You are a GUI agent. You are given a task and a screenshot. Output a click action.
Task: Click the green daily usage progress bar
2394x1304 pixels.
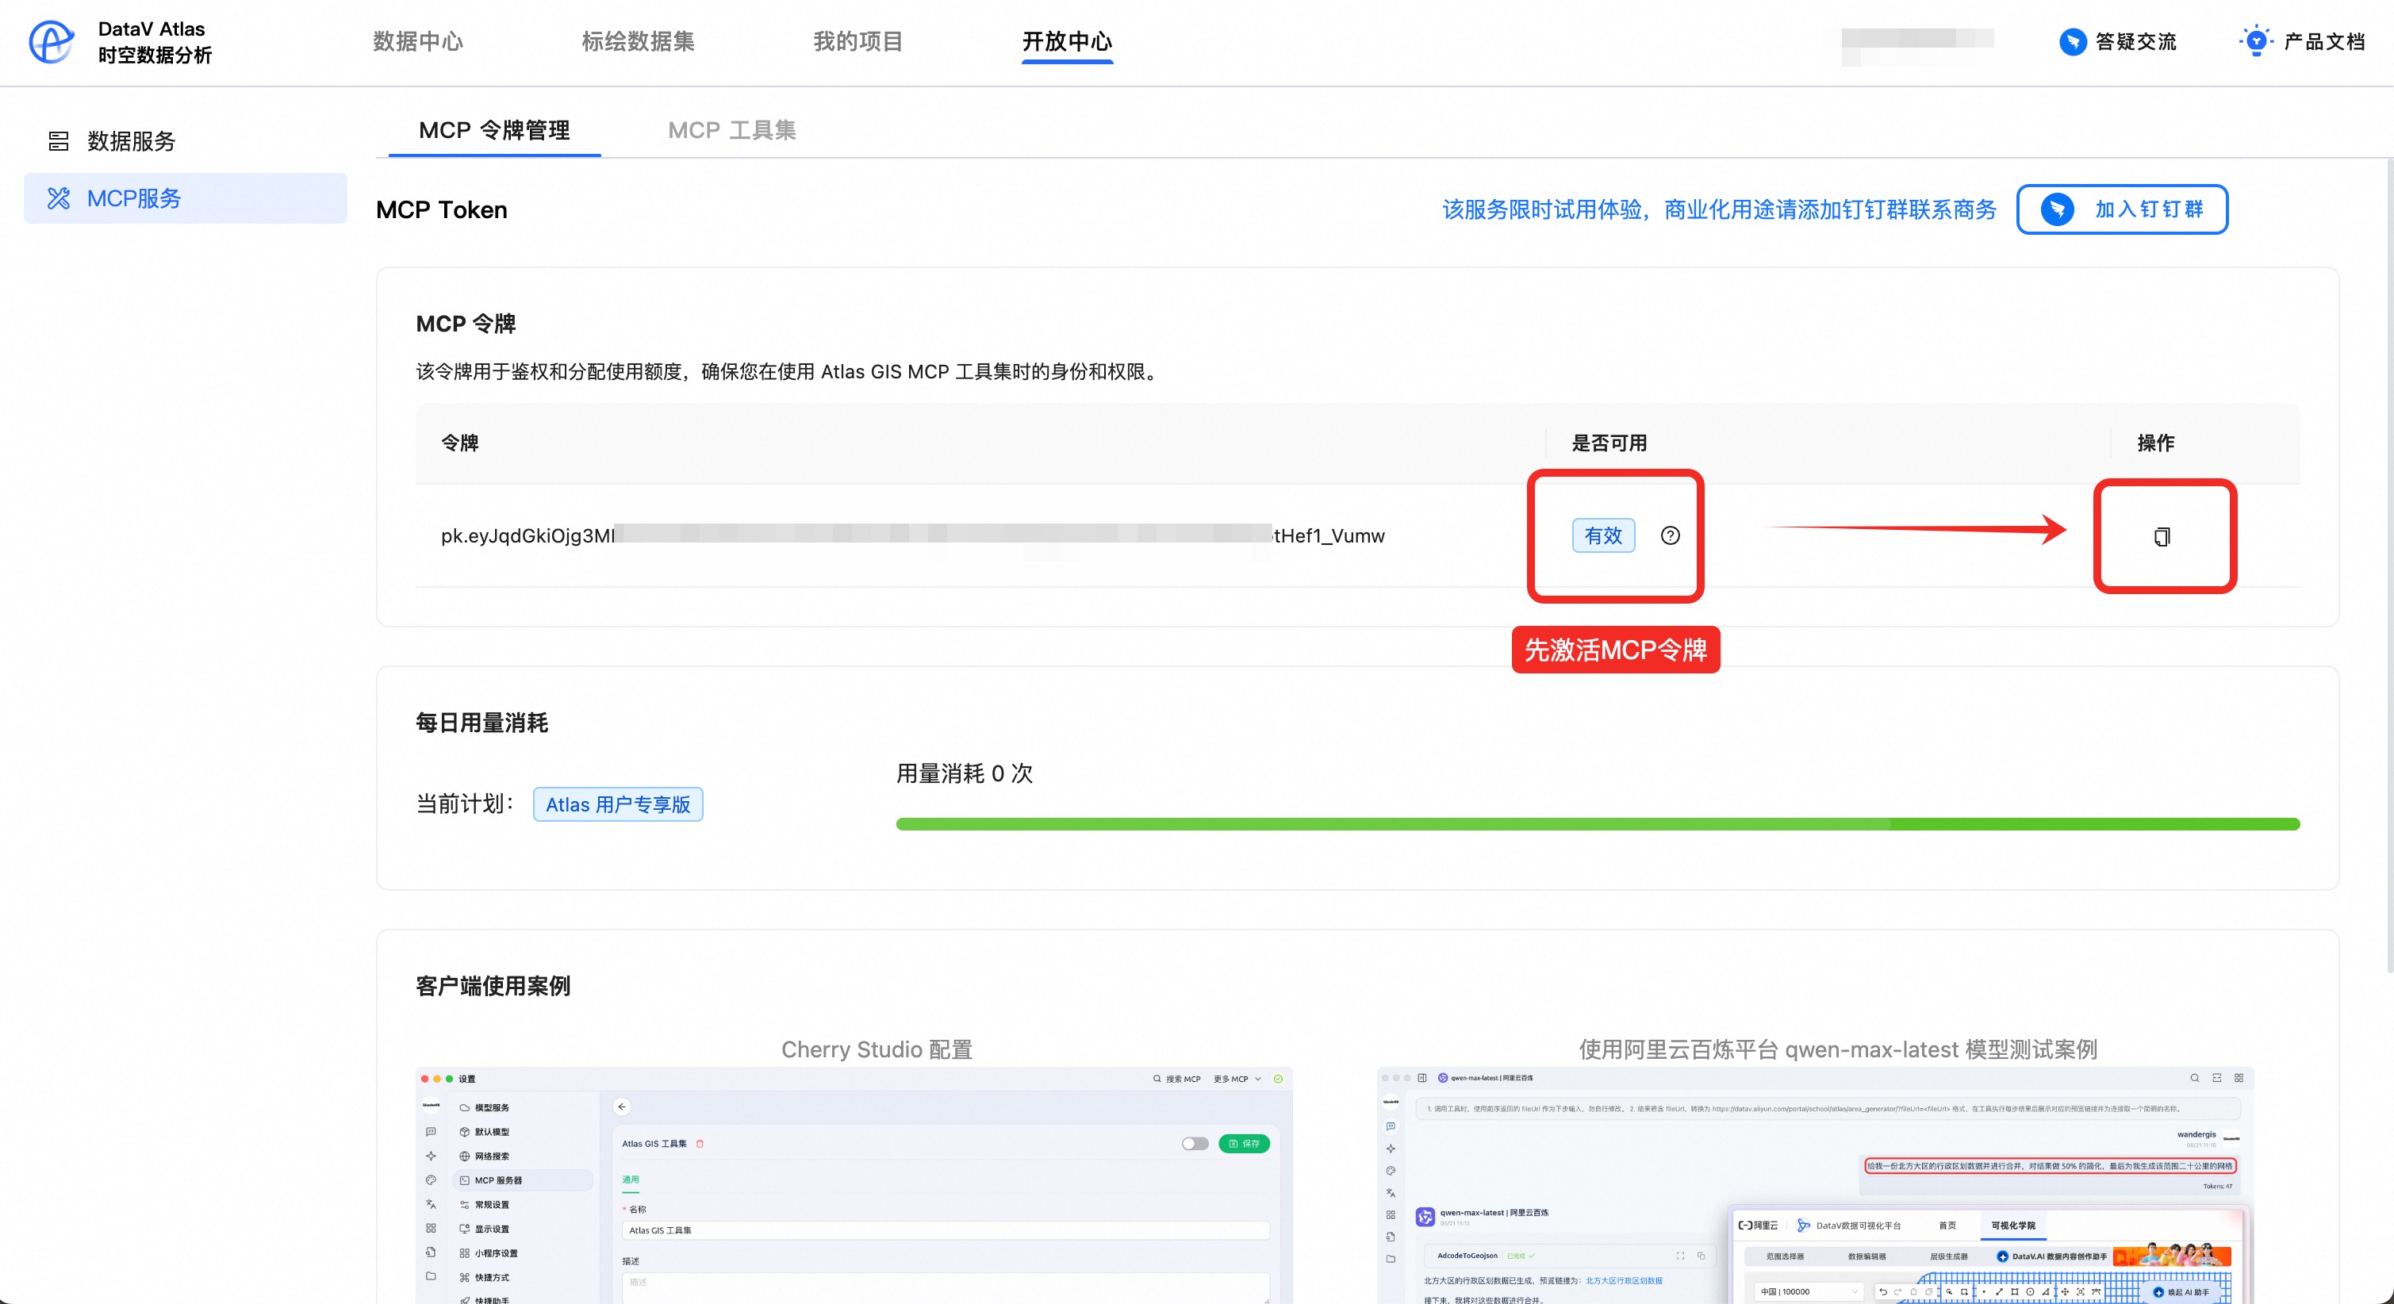pos(1597,823)
